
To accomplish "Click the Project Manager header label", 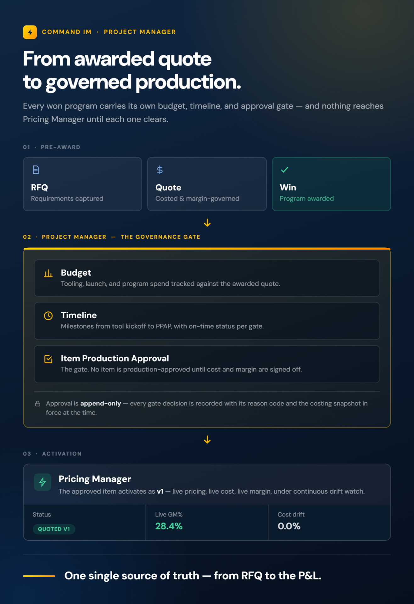I will pyautogui.click(x=140, y=32).
